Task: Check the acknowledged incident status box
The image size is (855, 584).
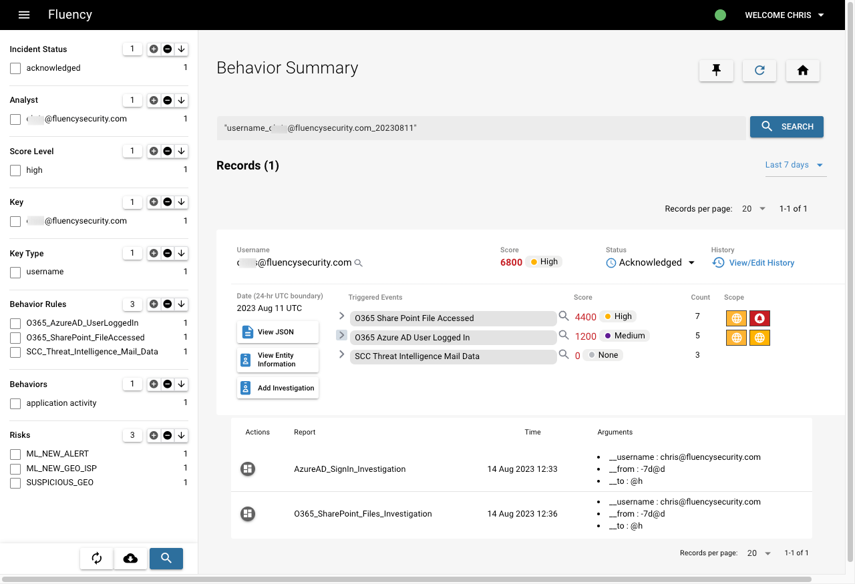Action: click(15, 68)
